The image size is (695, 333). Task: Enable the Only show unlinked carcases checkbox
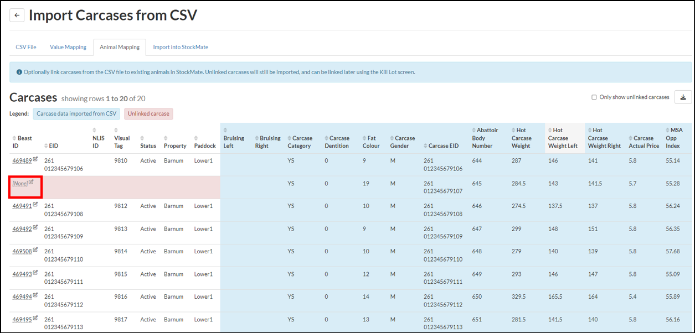[594, 97]
